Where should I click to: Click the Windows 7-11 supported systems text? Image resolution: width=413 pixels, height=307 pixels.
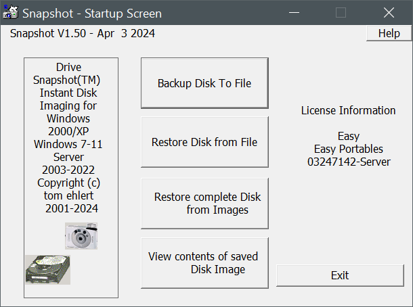[x=68, y=144]
